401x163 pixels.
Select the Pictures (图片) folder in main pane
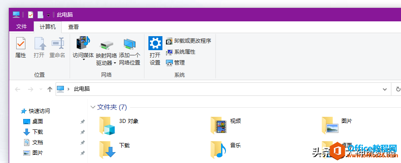[x=337, y=125]
